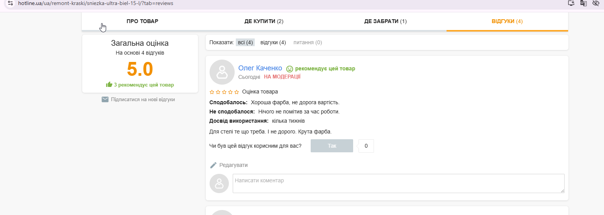
Task: Click the Так helpful button
Action: 332,146
